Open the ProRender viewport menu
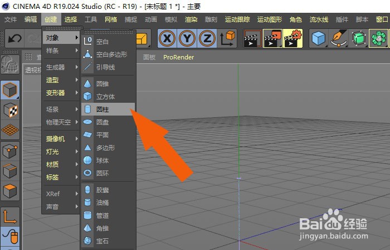This screenshot has height=250, width=390. coord(179,57)
